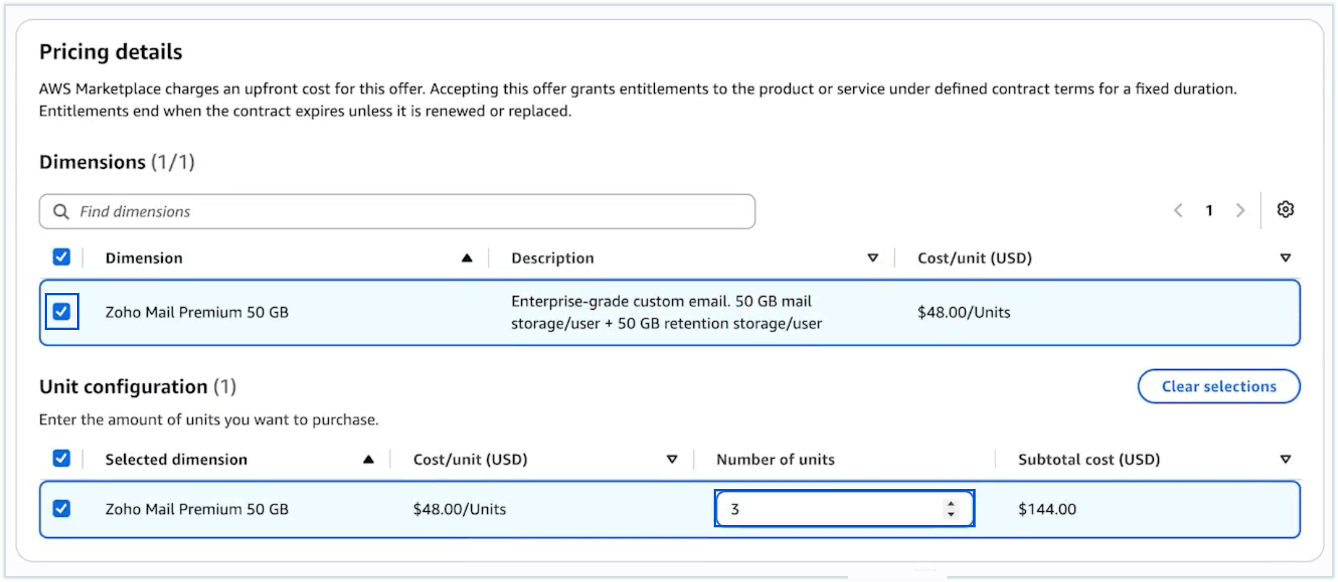Open table preferences with the gear icon
1338x582 pixels.
[1285, 210]
